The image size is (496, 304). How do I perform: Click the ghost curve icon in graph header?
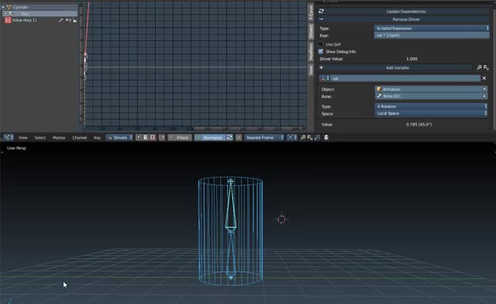(317, 137)
